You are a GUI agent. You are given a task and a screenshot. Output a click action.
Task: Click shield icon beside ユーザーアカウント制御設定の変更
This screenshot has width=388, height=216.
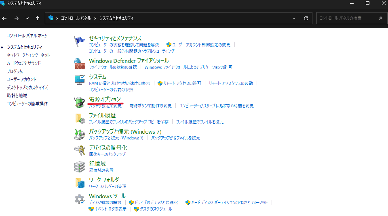(x=169, y=45)
